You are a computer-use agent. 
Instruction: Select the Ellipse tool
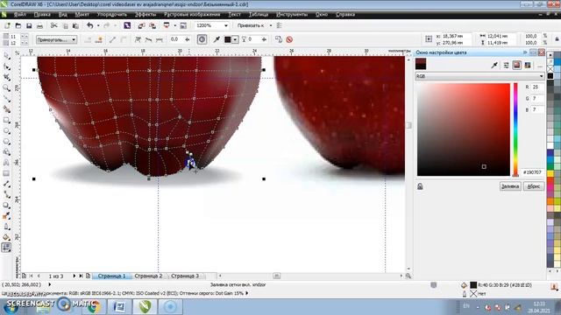pyautogui.click(x=6, y=131)
